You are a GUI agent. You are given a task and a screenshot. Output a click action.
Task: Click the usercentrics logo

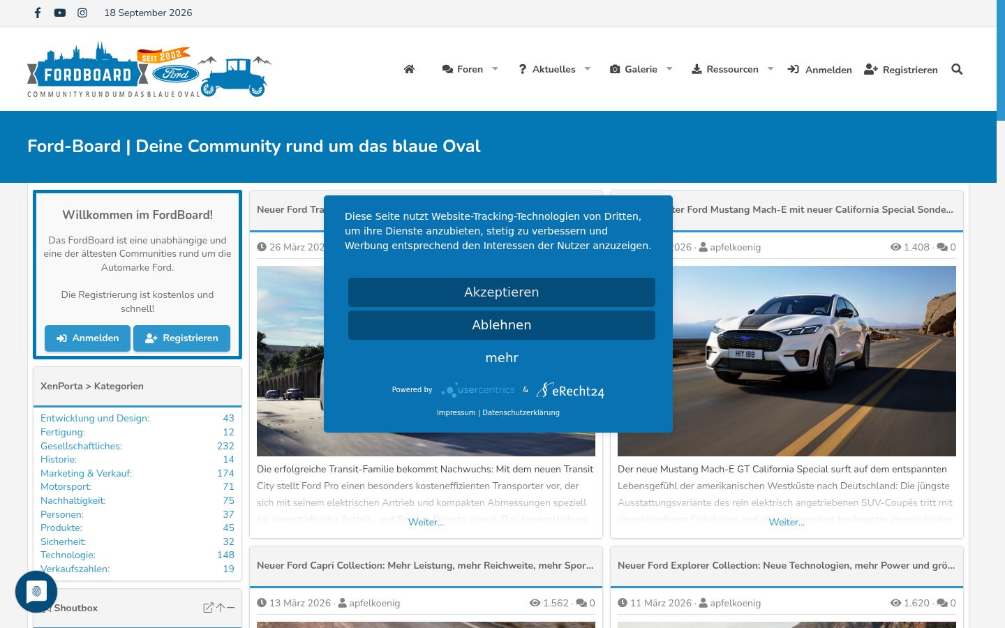click(478, 390)
